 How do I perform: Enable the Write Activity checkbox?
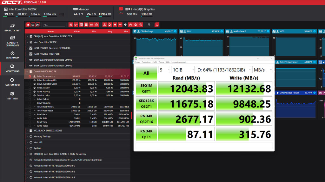30,92
